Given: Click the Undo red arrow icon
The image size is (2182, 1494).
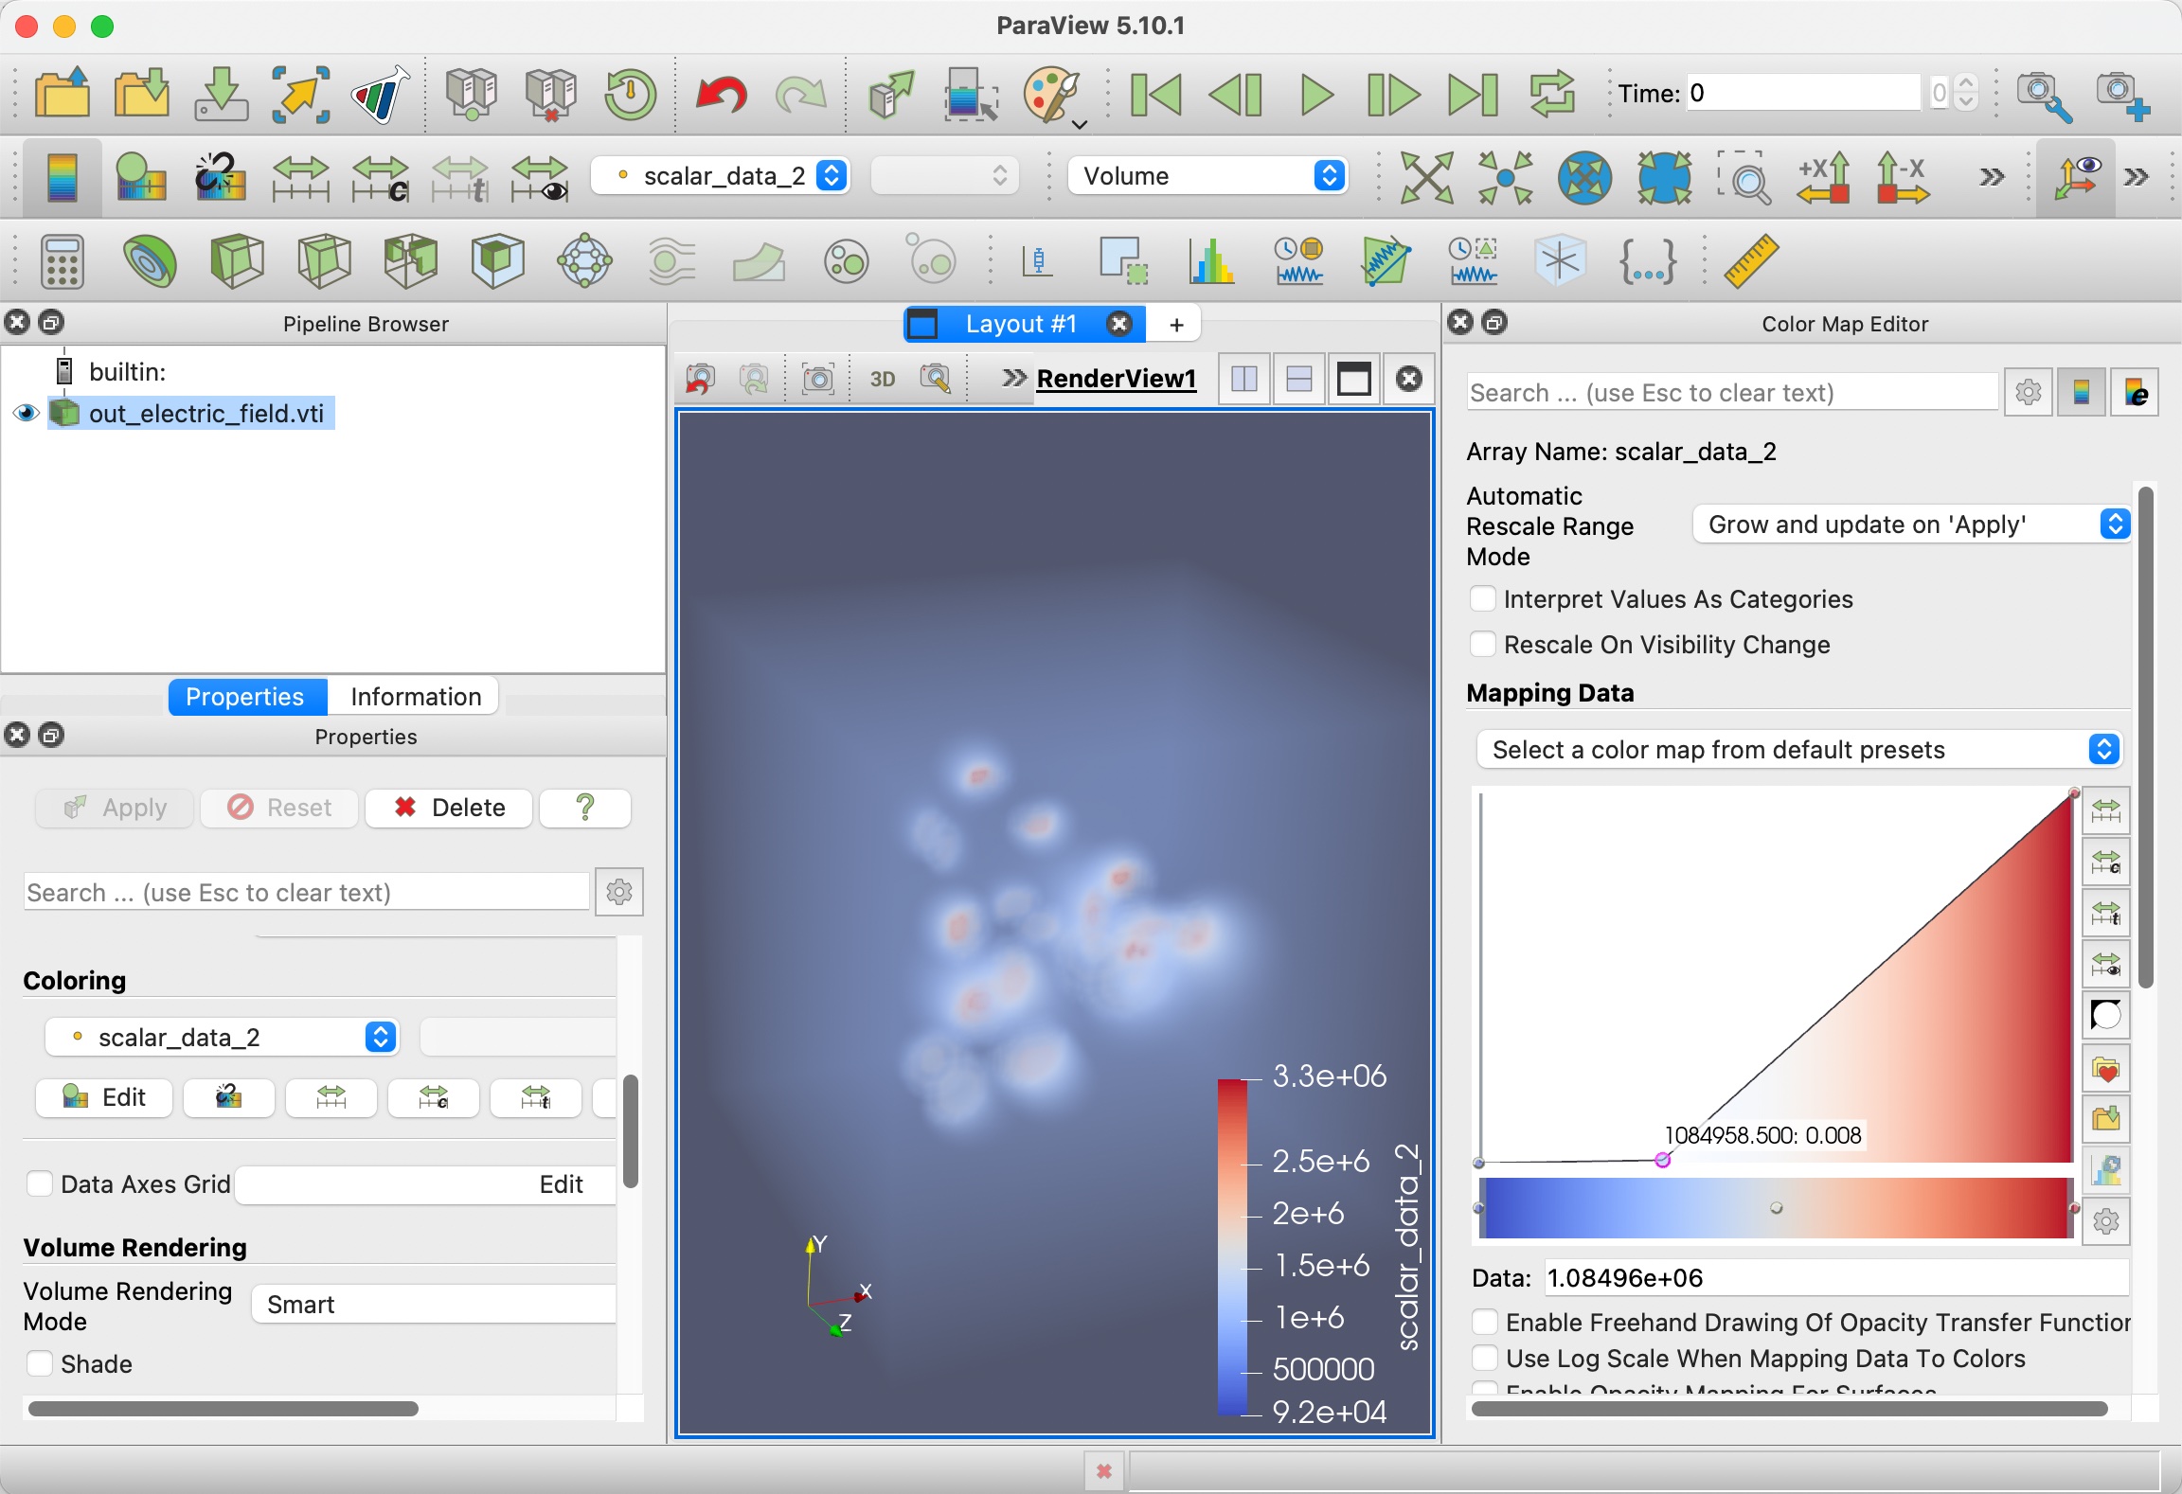Looking at the screenshot, I should 722,94.
